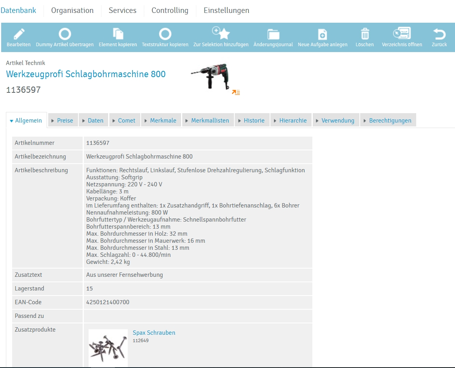Screen dimensions: 455x368
Task: Open the Controlling menu
Action: click(170, 11)
